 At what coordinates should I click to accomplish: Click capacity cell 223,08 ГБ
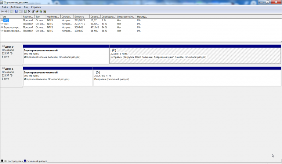(x=80, y=20)
